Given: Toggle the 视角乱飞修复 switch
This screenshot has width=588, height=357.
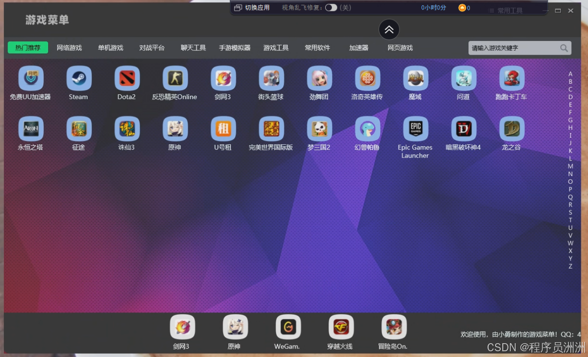Looking at the screenshot, I should [331, 8].
